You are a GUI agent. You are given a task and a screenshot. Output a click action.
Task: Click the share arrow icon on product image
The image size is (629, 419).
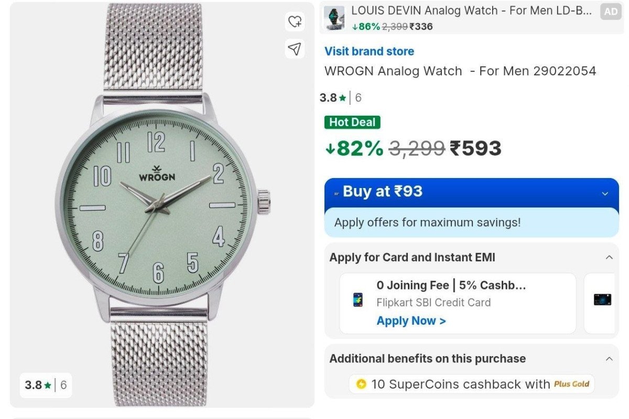pos(295,49)
